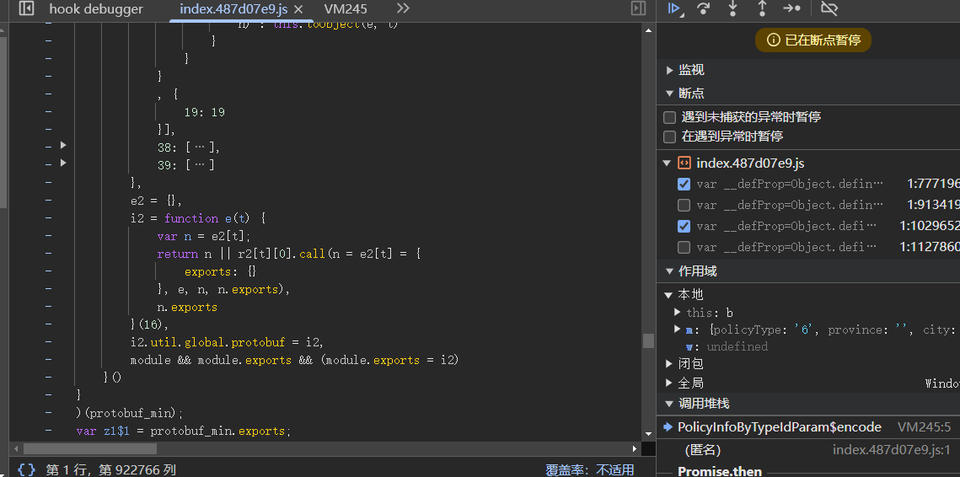Deactivate all breakpoints
This screenshot has height=477, width=960.
[829, 8]
